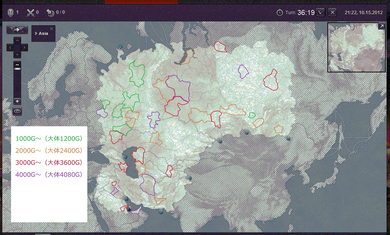The height and width of the screenshot is (235, 390).
Task: Pan the map up with the arrow
Action: [x=17, y=40]
